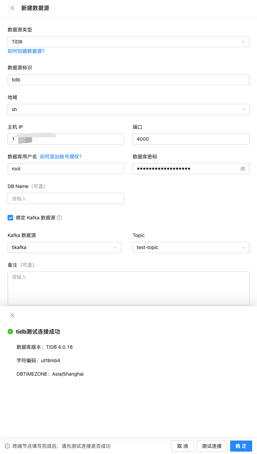The image size is (257, 454).
Task: Toggle password visibility eye icon
Action: click(x=243, y=169)
